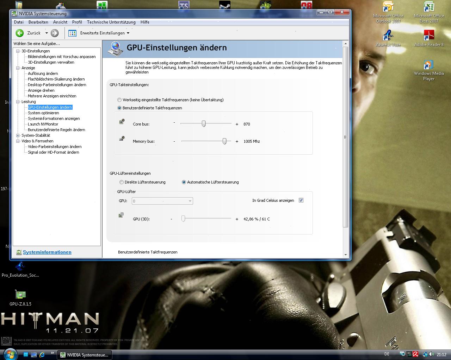Click the Core bus chip icon
The width and height of the screenshot is (451, 360).
coord(122,122)
